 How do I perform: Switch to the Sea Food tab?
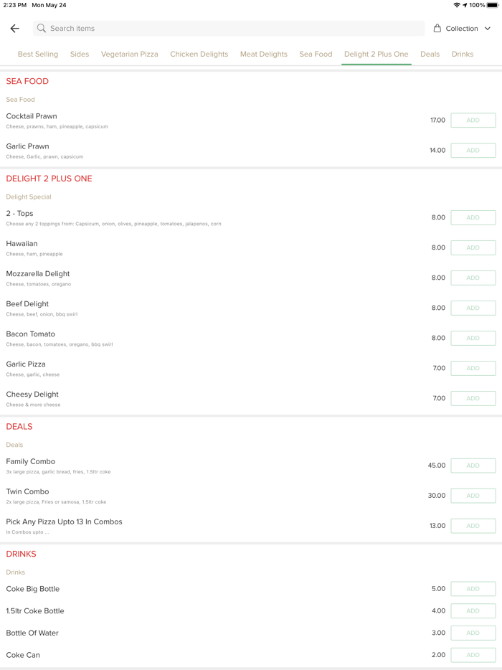point(316,54)
